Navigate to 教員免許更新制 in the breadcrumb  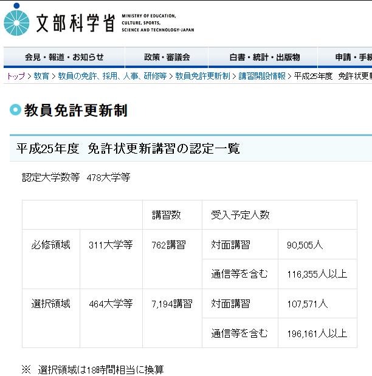click(x=202, y=76)
